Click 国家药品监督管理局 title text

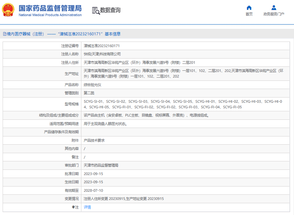coord(50,8)
